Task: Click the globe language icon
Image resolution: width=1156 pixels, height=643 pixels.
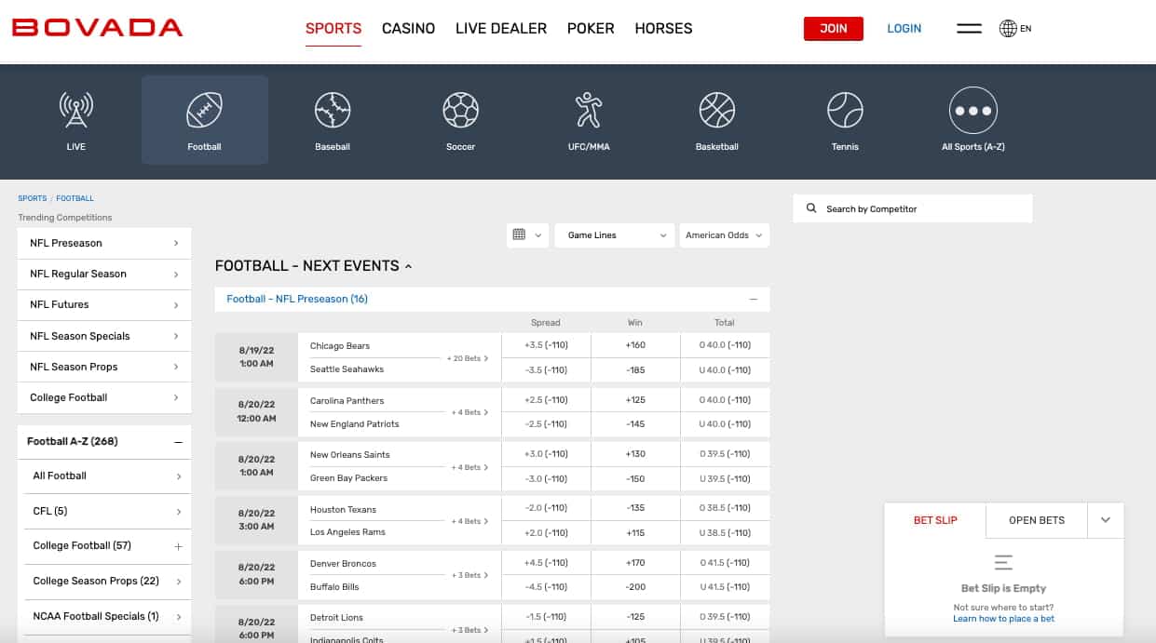Action: [x=1008, y=29]
